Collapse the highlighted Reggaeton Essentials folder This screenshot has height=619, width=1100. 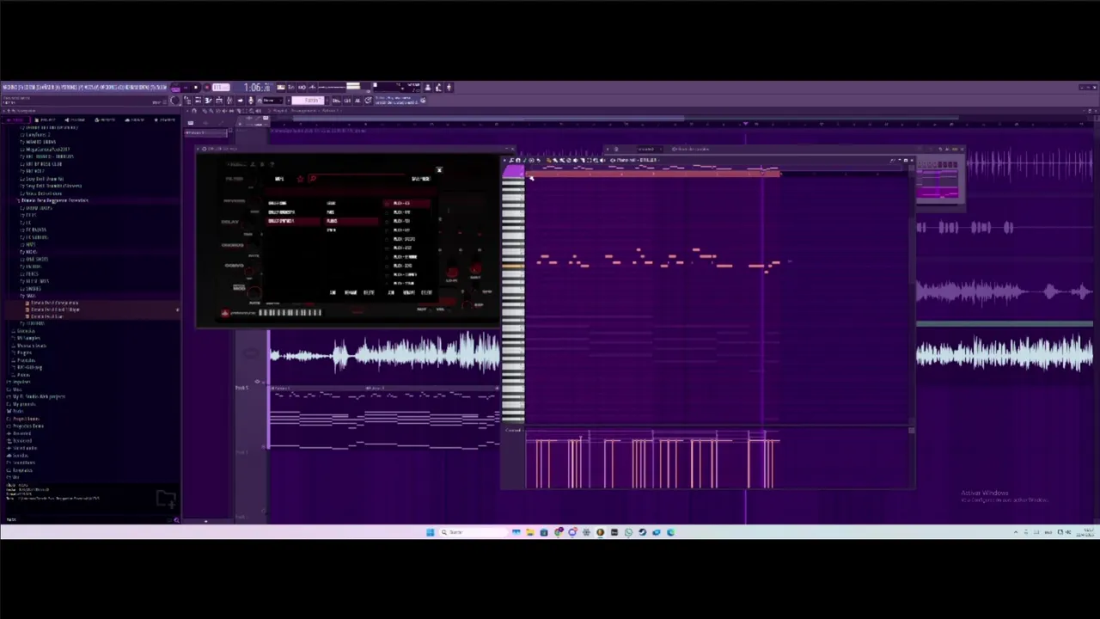tap(53, 200)
